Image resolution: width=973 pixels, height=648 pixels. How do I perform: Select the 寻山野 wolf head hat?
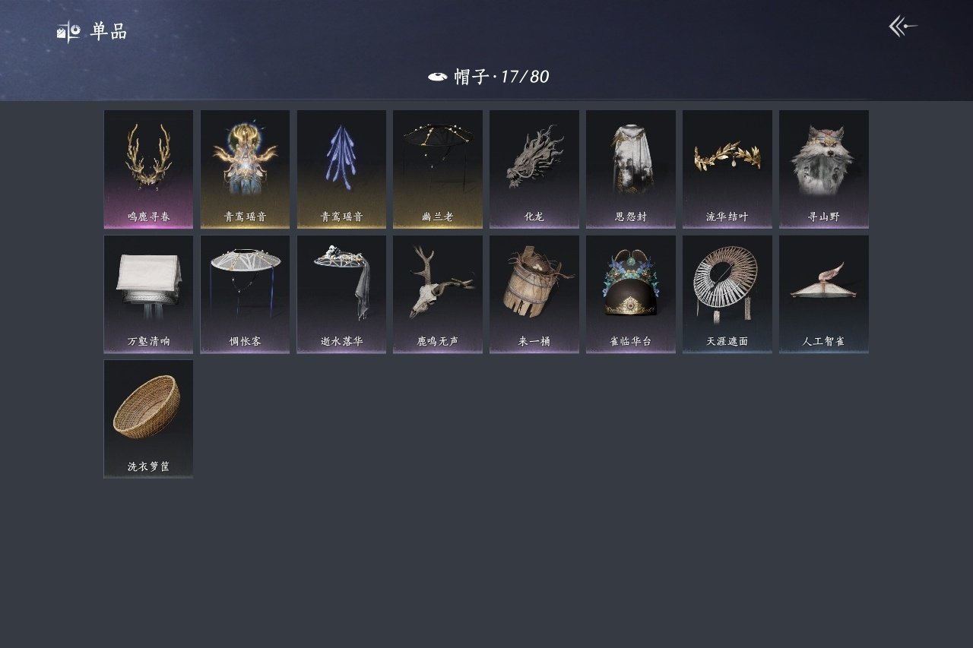824,169
